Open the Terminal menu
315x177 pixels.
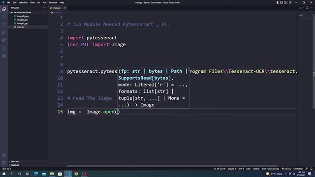(53, 2)
